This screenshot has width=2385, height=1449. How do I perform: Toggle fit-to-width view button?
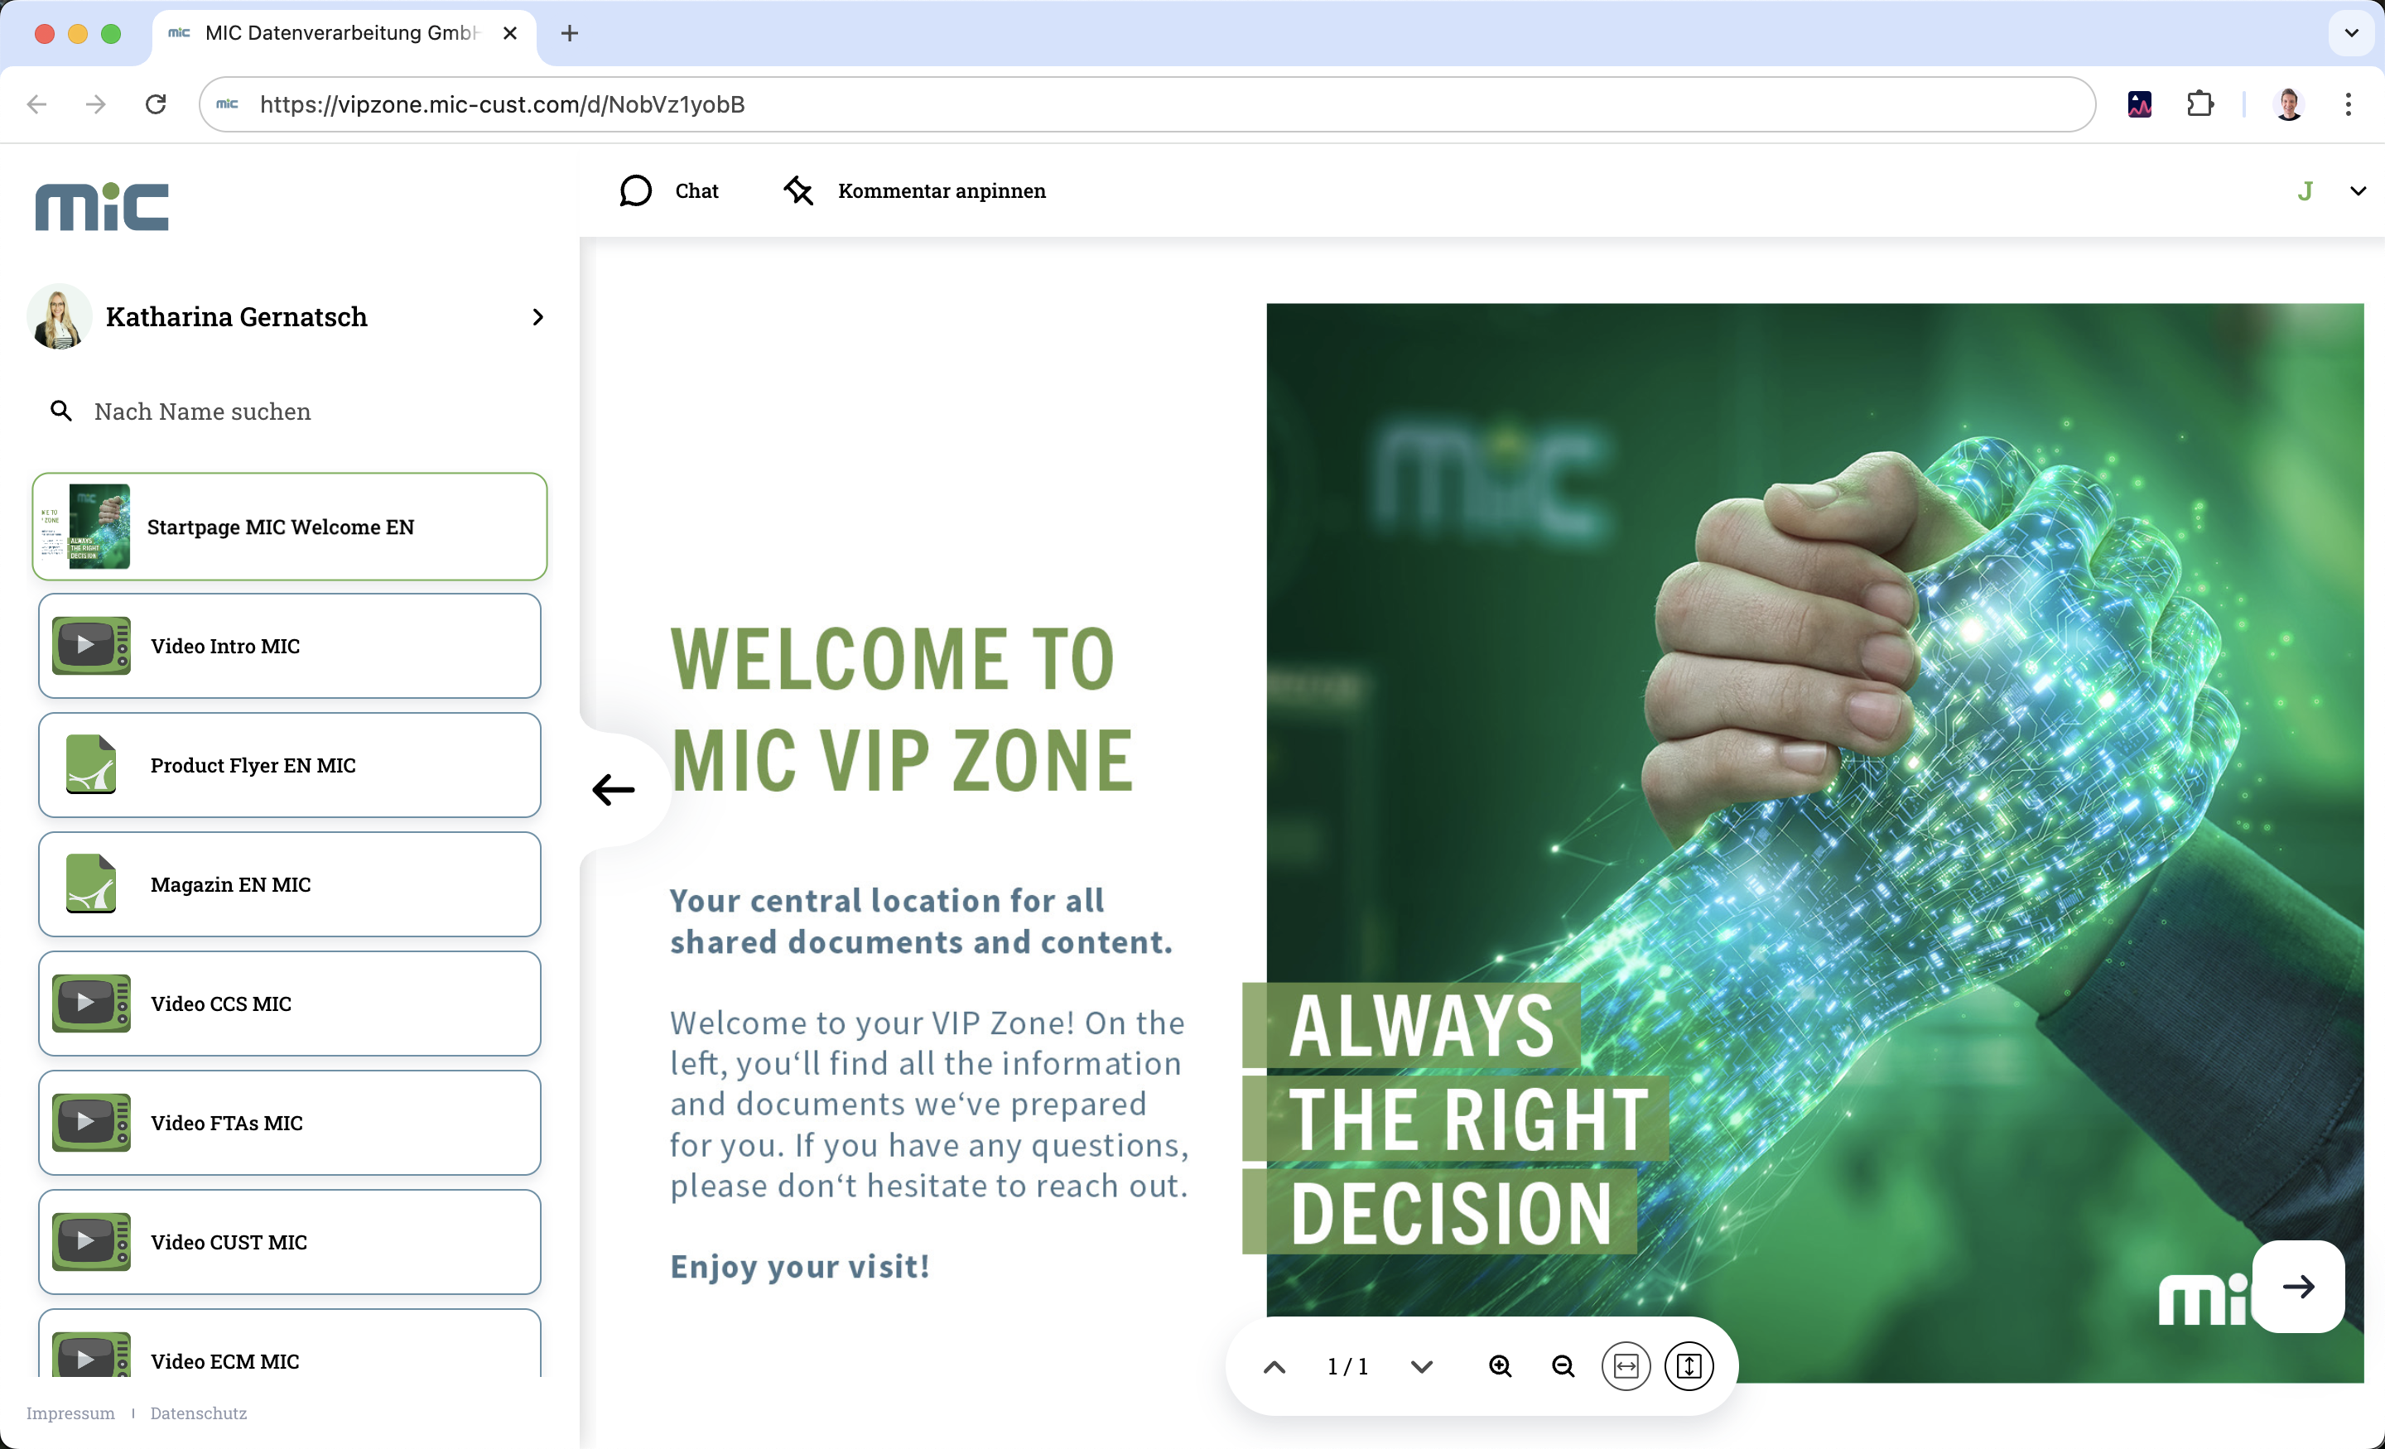pyautogui.click(x=1625, y=1365)
